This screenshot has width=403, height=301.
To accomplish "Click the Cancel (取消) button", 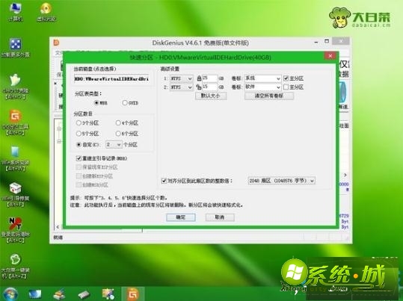I will click(220, 217).
